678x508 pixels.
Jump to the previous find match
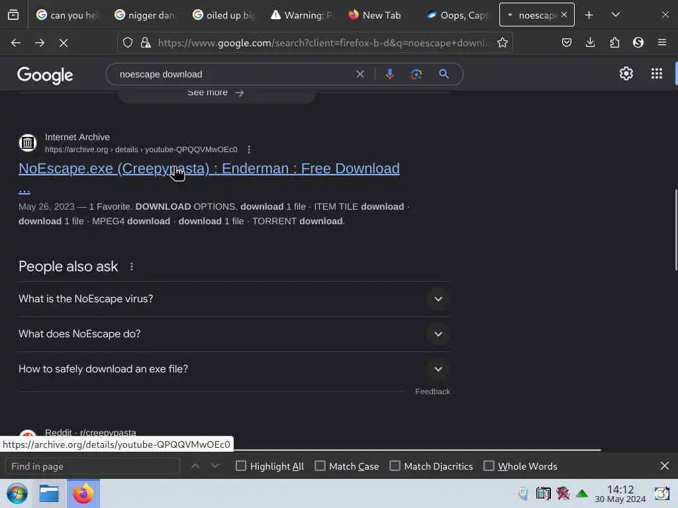pos(195,466)
